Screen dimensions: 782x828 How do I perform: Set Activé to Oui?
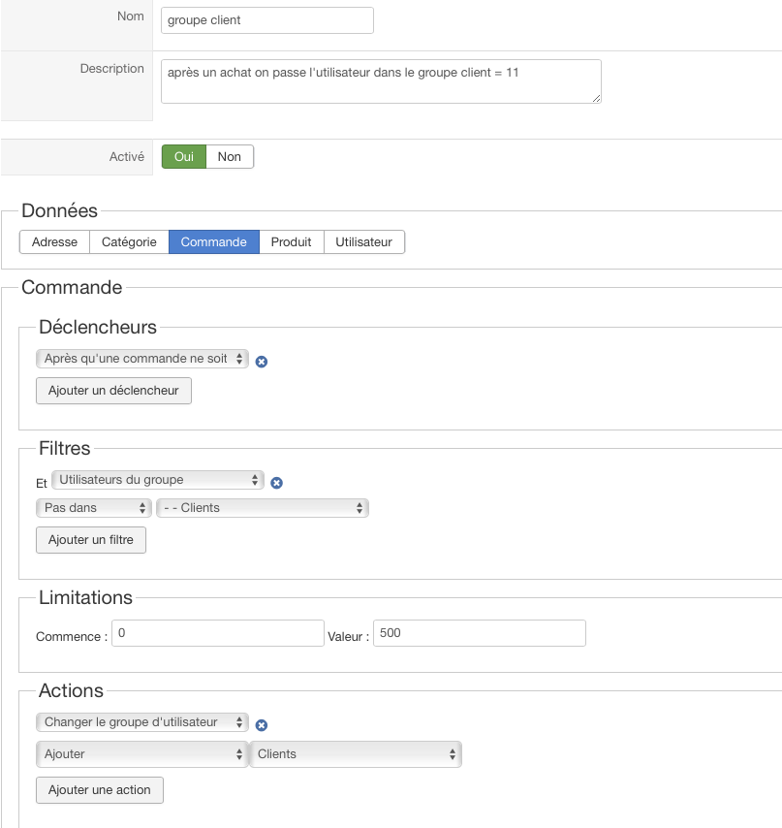pyautogui.click(x=183, y=157)
